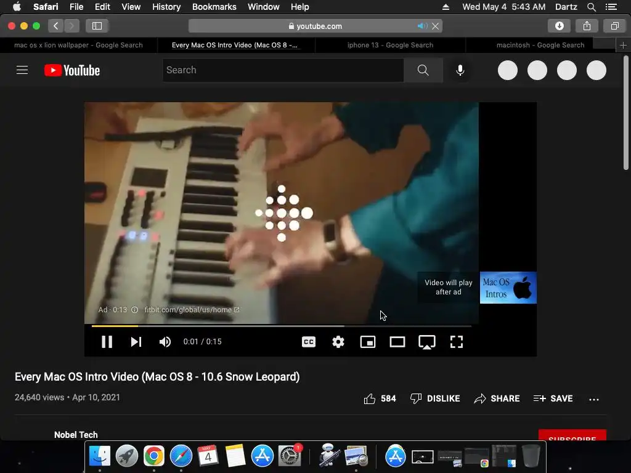Open the Trash in the Dock
Image resolution: width=631 pixels, height=473 pixels.
click(531, 456)
